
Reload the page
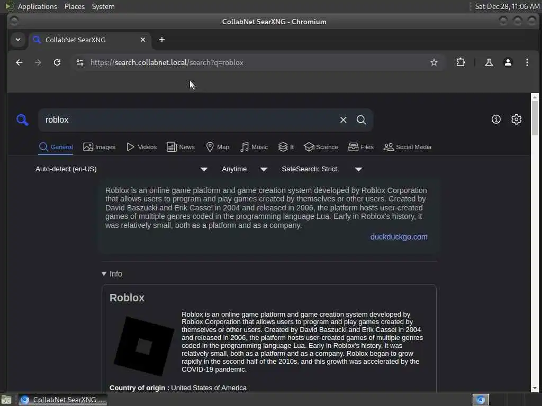[x=57, y=62]
